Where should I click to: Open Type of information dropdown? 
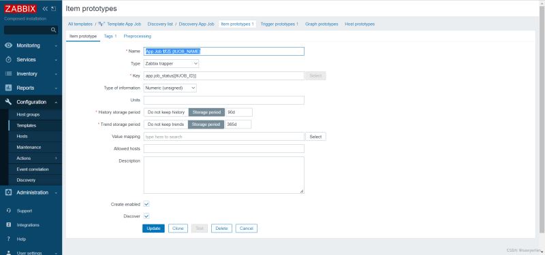[x=170, y=88]
